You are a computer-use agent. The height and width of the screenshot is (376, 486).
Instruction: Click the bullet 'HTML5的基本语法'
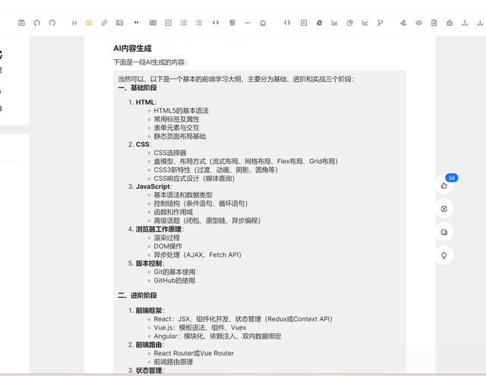coord(181,111)
